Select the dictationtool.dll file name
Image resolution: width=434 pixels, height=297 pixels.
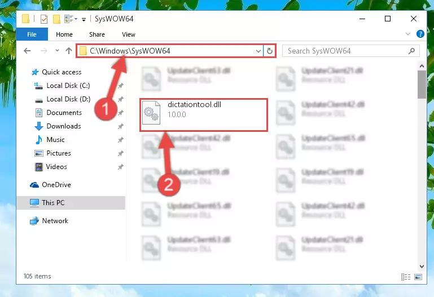coord(194,105)
